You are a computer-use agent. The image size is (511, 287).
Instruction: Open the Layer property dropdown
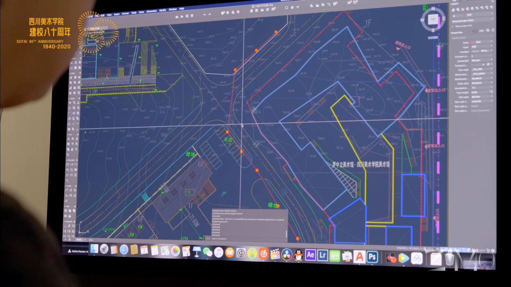click(x=482, y=47)
